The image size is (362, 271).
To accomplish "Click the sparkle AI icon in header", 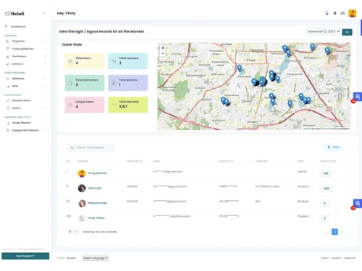I will pos(327,13).
